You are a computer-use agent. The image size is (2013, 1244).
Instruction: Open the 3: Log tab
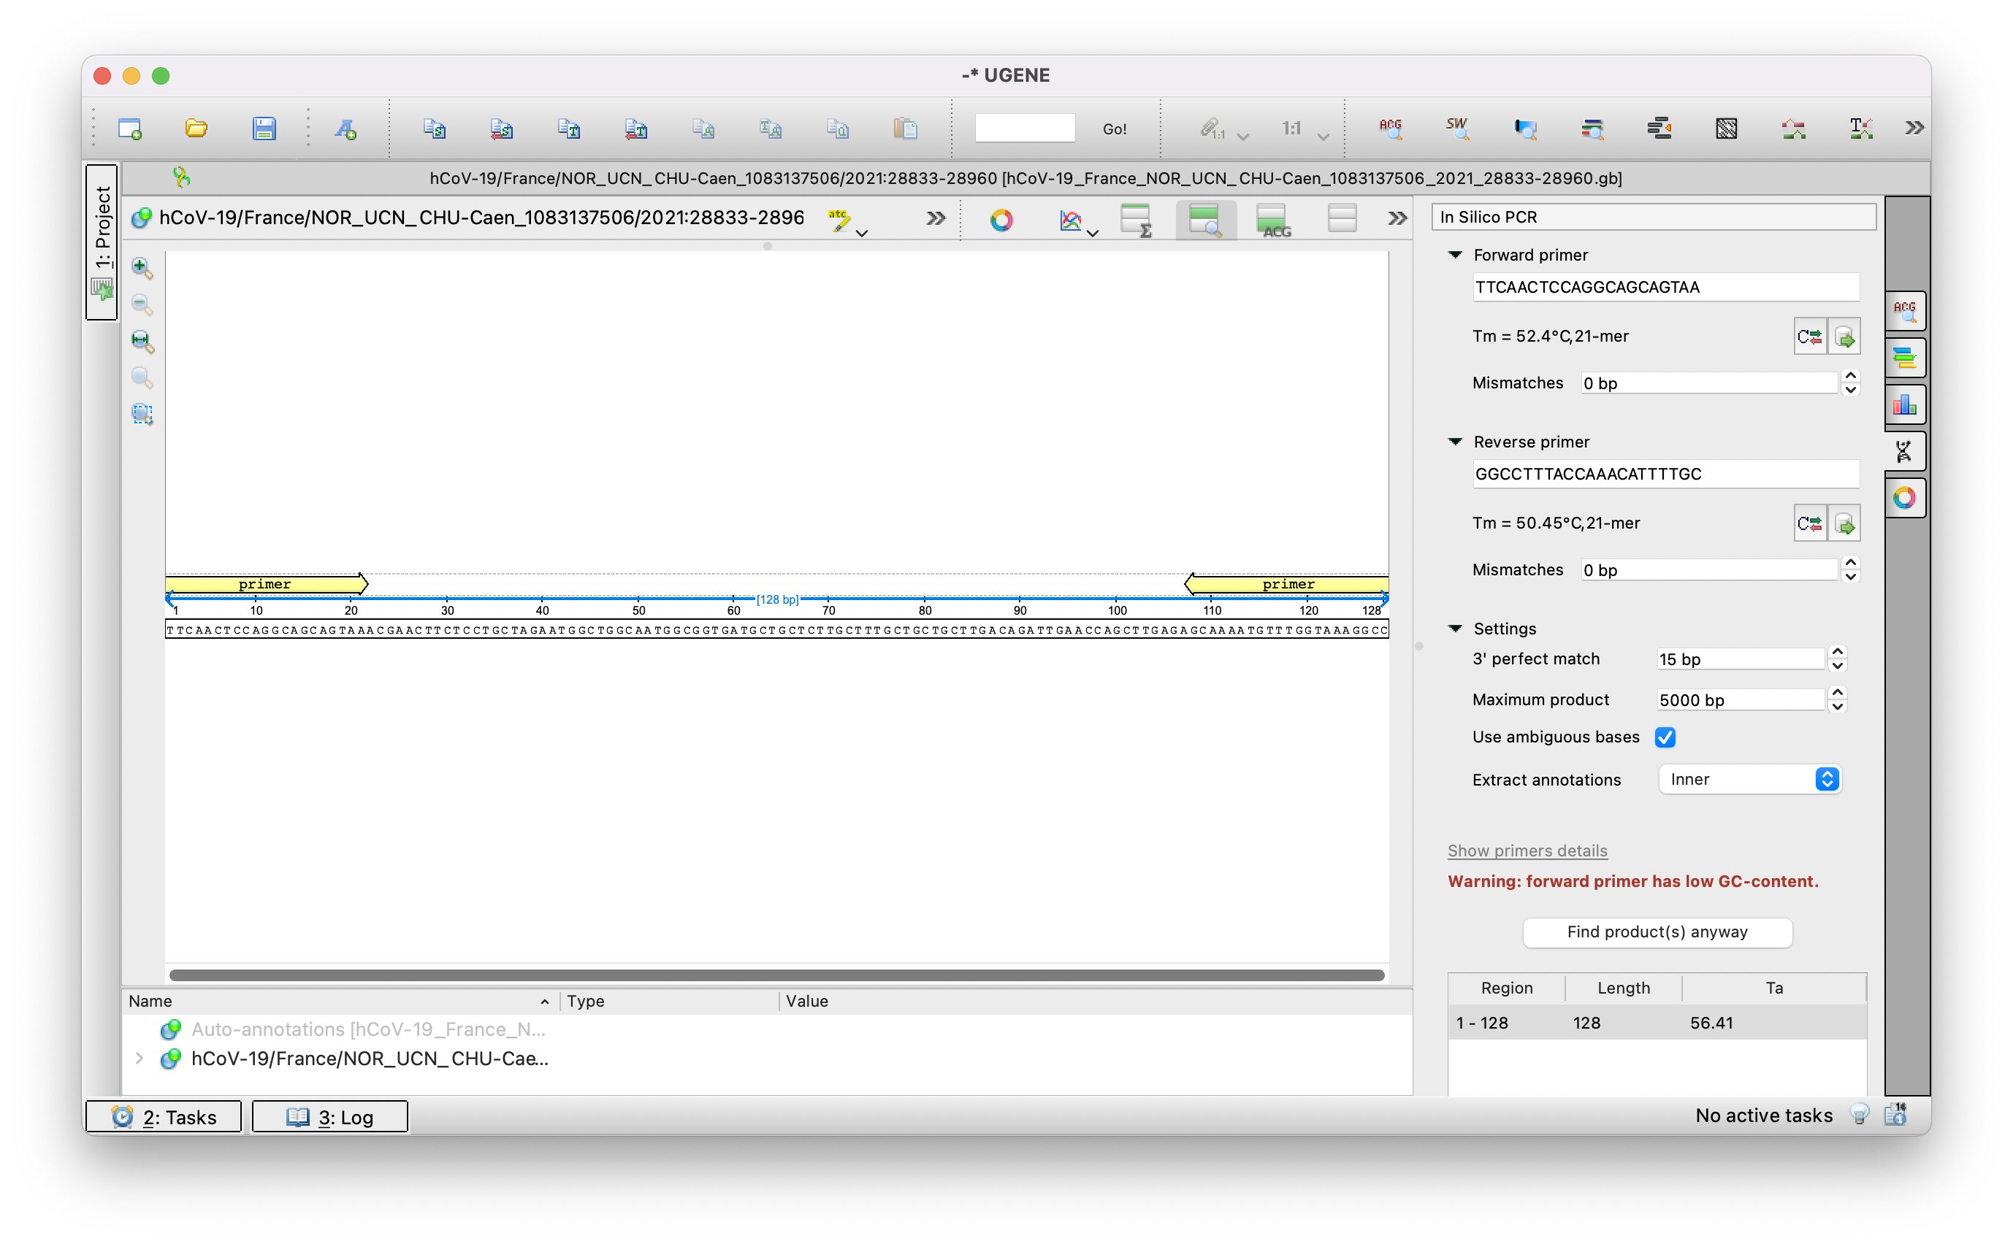coord(329,1116)
